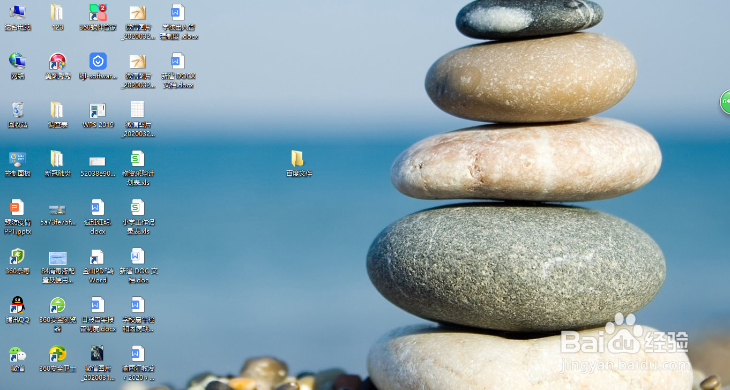Open the 回收站 recycle bin
730x390 pixels.
[18, 115]
